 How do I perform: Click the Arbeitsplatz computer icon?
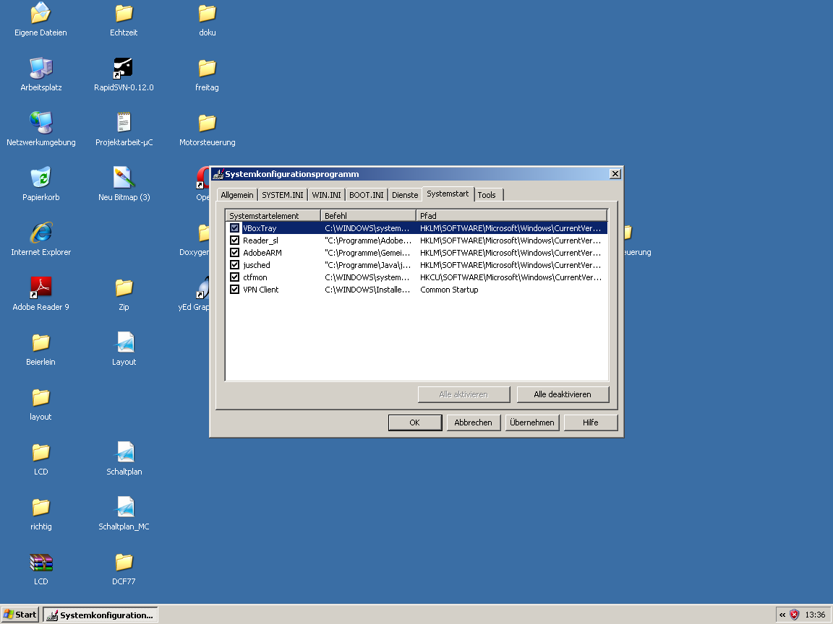pyautogui.click(x=40, y=68)
